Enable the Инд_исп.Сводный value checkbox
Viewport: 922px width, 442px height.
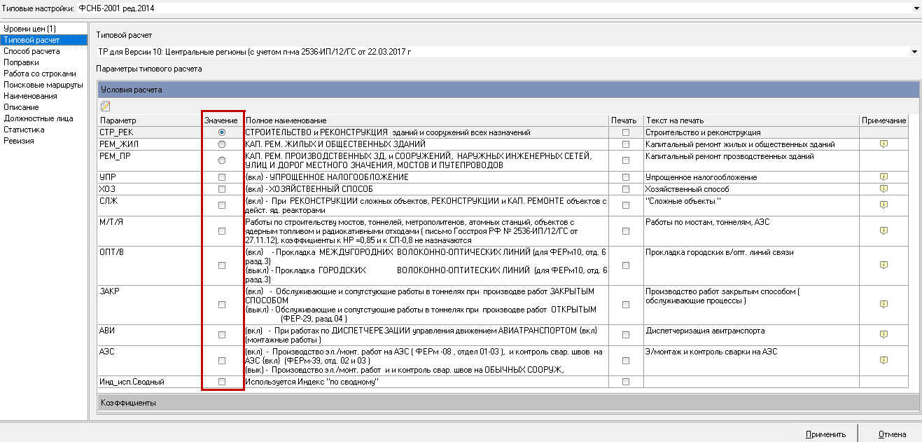(222, 382)
